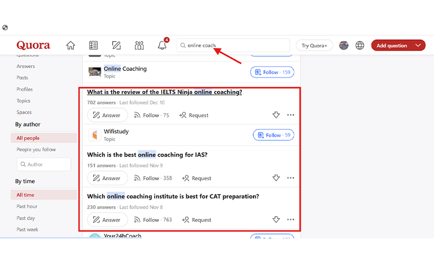Follow the CAT preparation question
Screen dimensions: 434x260
coord(153,220)
